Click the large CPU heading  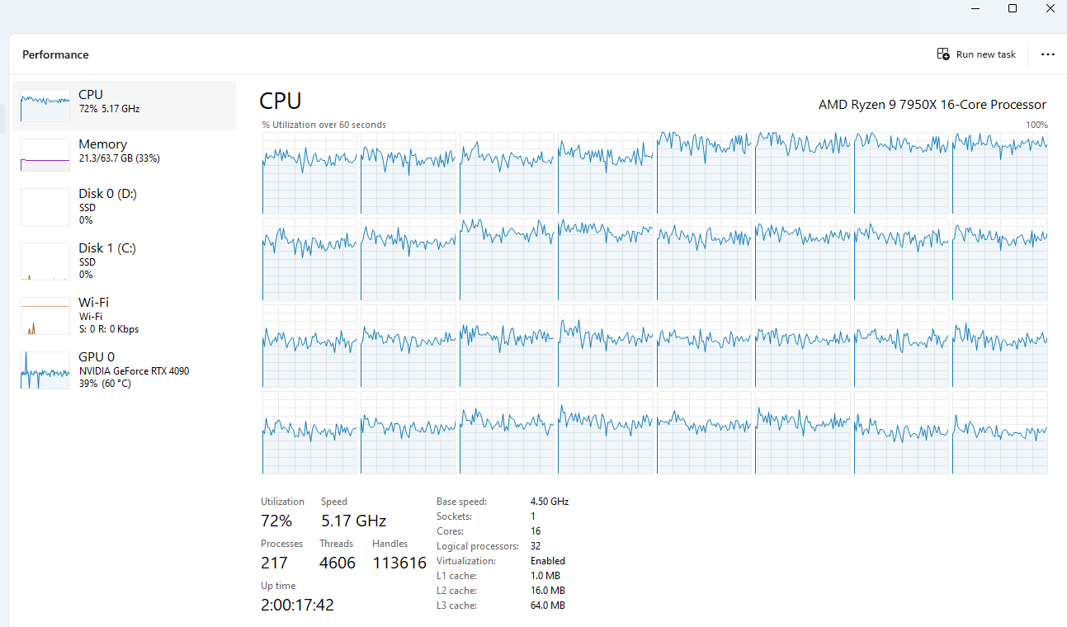click(x=281, y=101)
